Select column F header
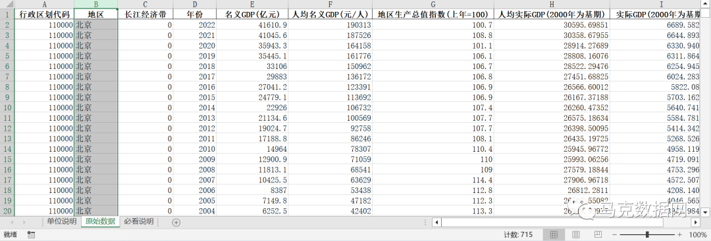The height and width of the screenshot is (241, 711). [330, 4]
